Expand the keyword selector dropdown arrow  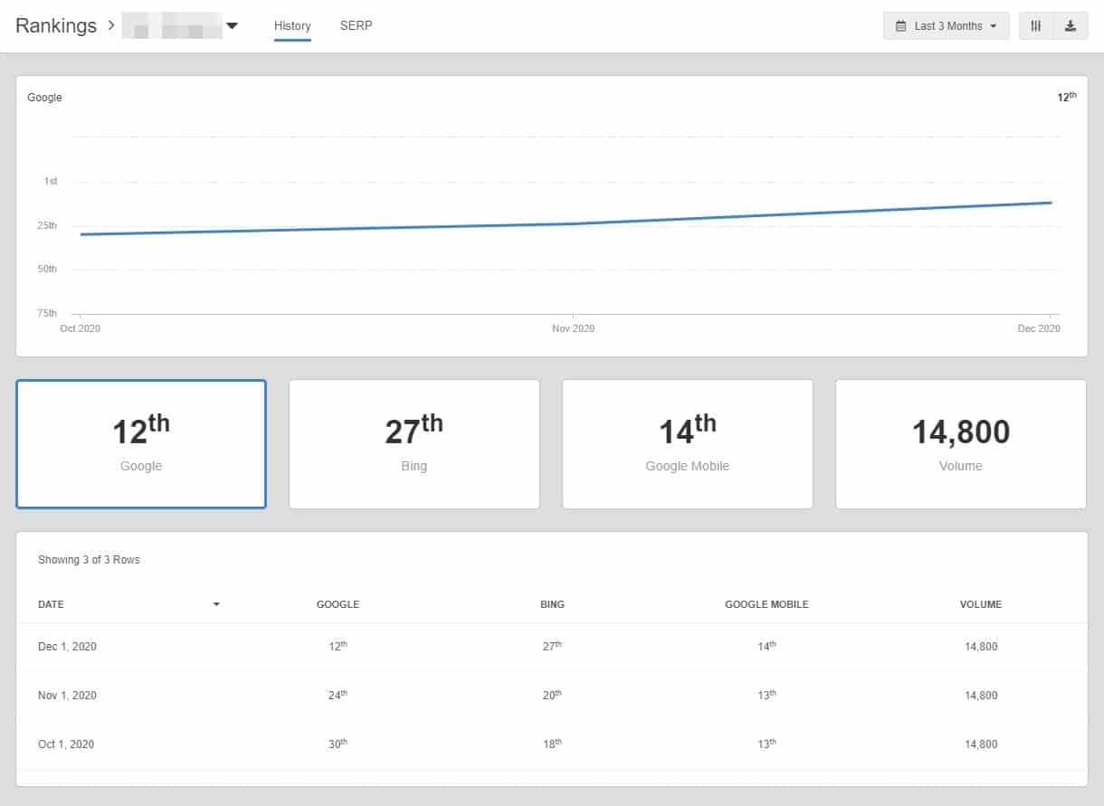[x=233, y=26]
